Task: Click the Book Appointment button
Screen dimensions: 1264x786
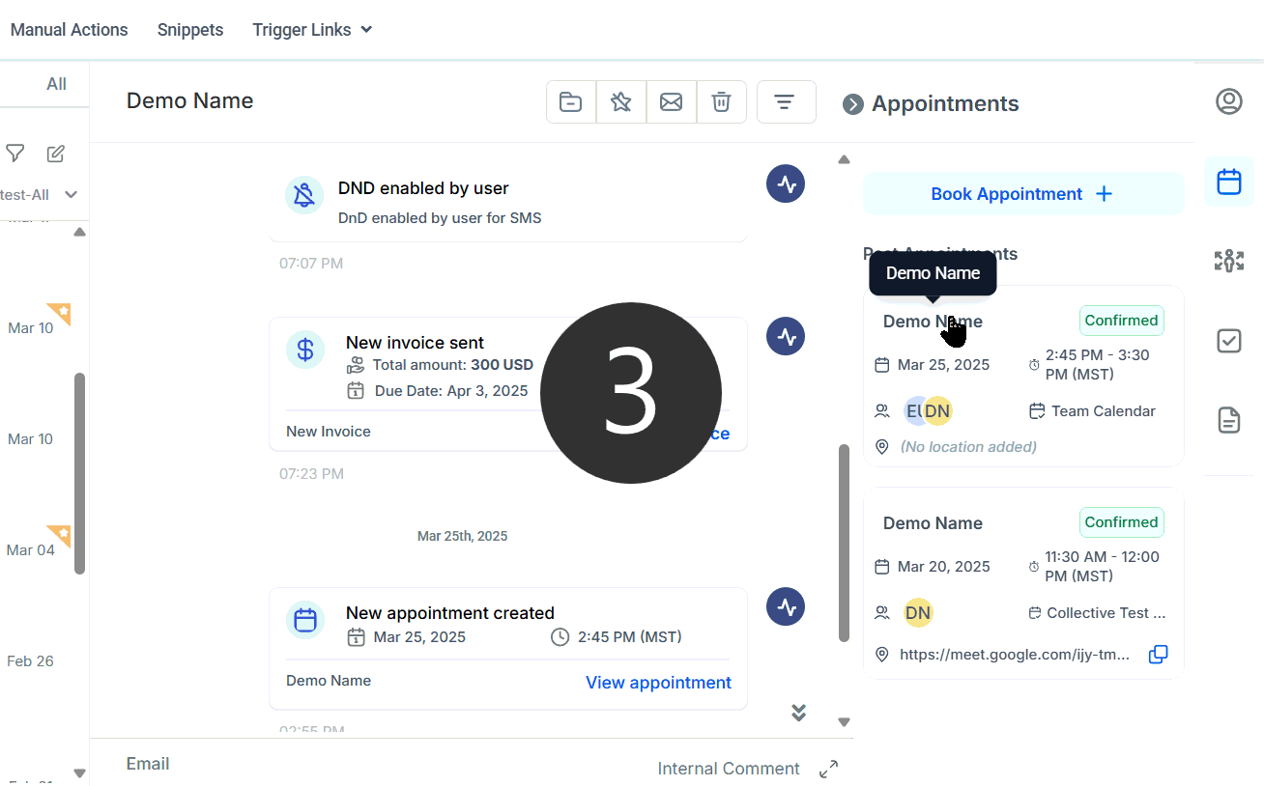Action: pyautogui.click(x=1022, y=194)
